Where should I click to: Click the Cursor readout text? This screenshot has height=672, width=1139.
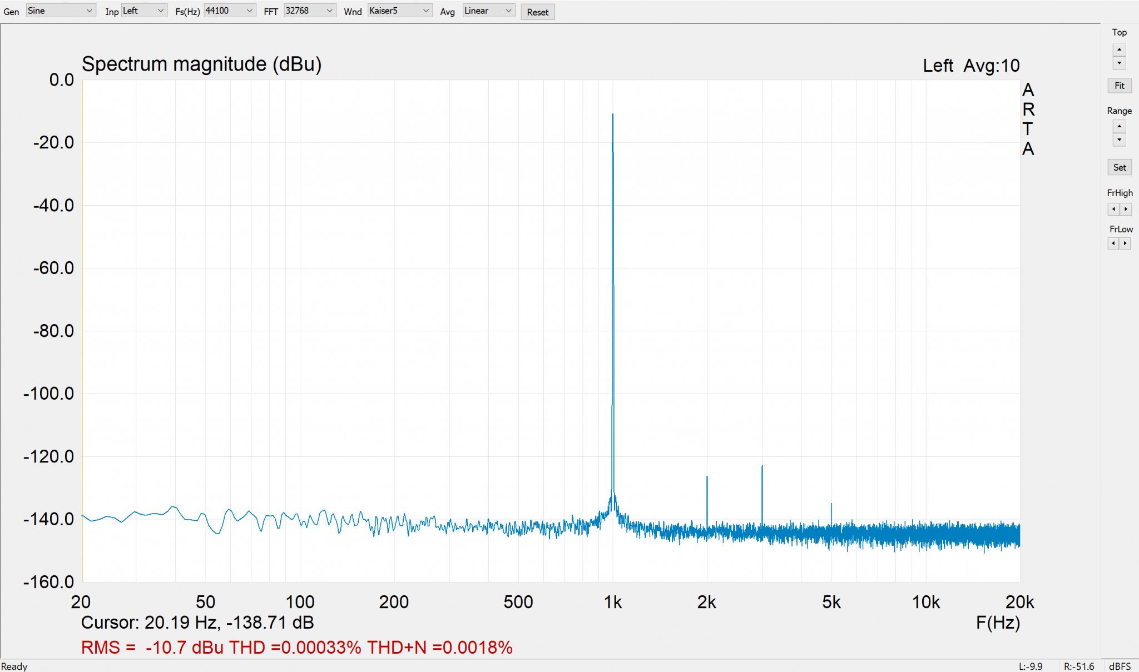pos(197,623)
